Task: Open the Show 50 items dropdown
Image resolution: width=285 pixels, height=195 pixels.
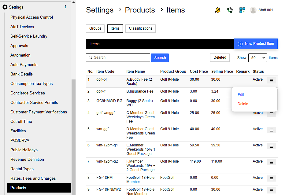Action: 257,57
